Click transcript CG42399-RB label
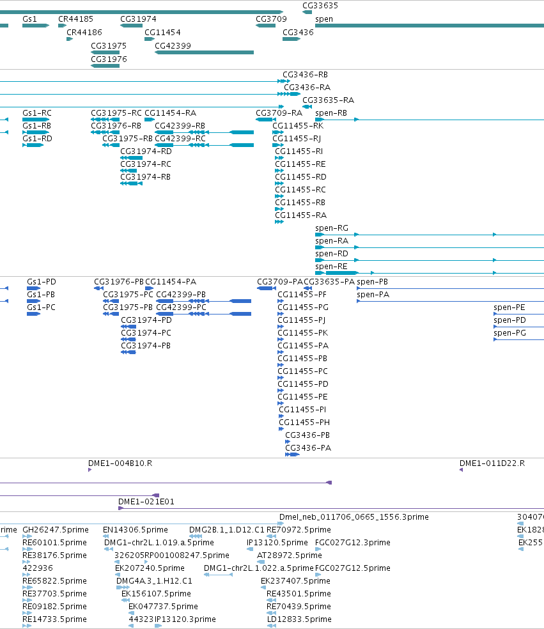 click(x=180, y=126)
